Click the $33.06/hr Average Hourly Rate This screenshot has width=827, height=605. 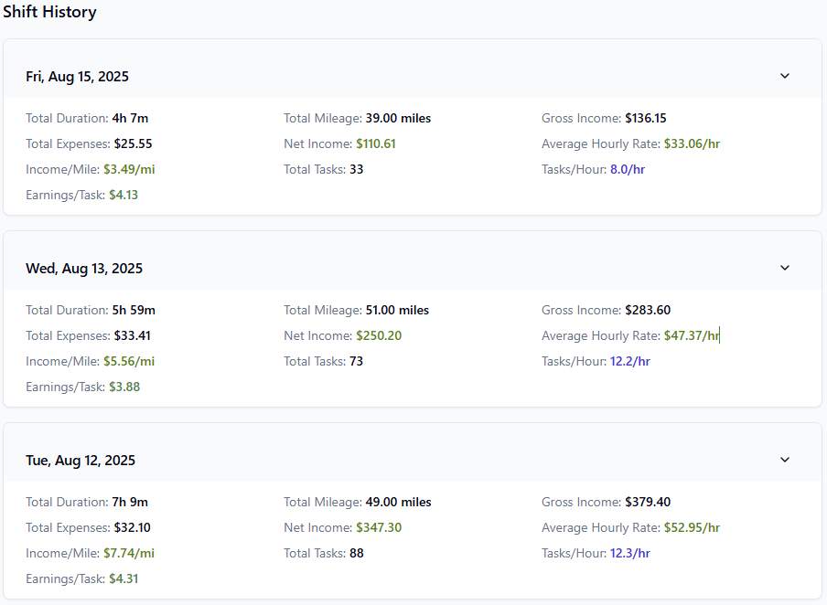pos(693,143)
